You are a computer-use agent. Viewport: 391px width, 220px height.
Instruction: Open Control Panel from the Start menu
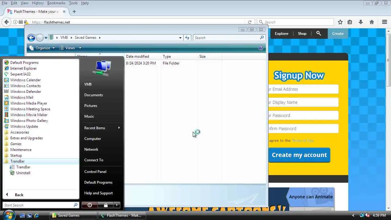coord(95,172)
